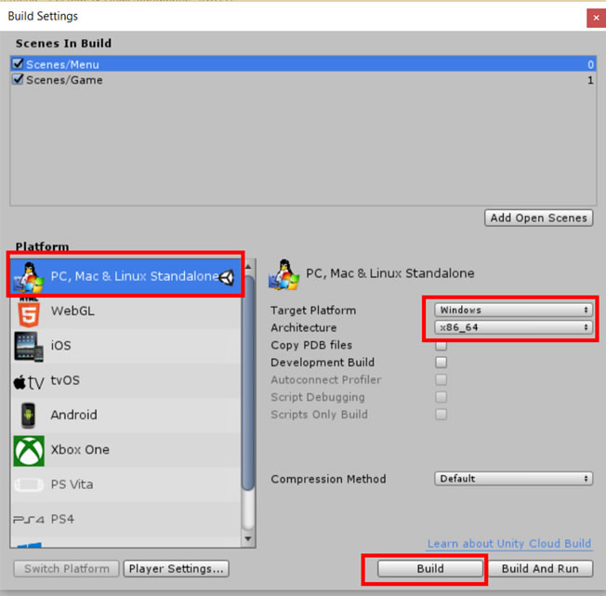606x596 pixels.
Task: Select the PS4 platform row
Action: click(126, 519)
